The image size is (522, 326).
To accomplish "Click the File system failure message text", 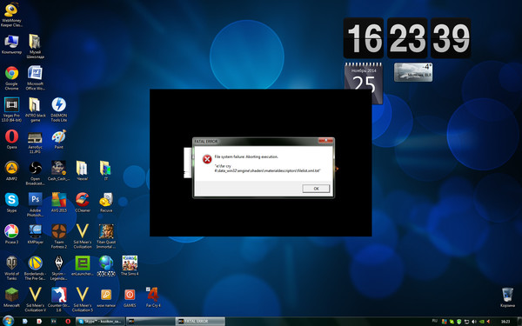I will [x=246, y=156].
